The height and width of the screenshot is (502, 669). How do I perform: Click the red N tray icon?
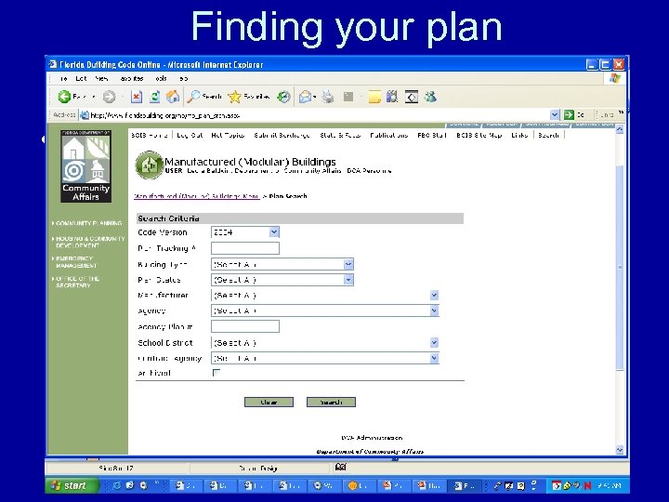coord(587,485)
